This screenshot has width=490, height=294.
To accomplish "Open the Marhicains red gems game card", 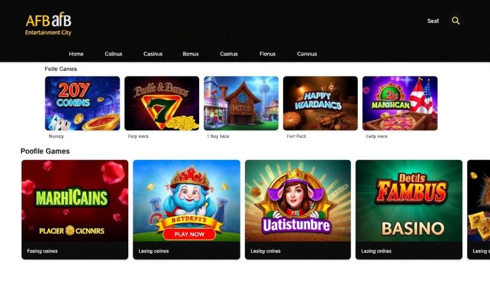I will coord(75,210).
